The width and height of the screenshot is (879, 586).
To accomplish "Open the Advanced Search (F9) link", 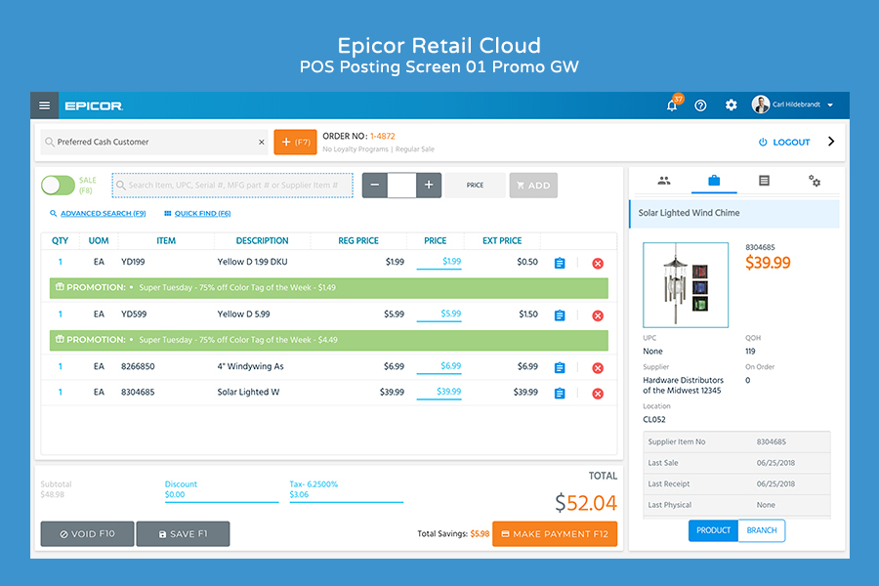I will point(98,213).
